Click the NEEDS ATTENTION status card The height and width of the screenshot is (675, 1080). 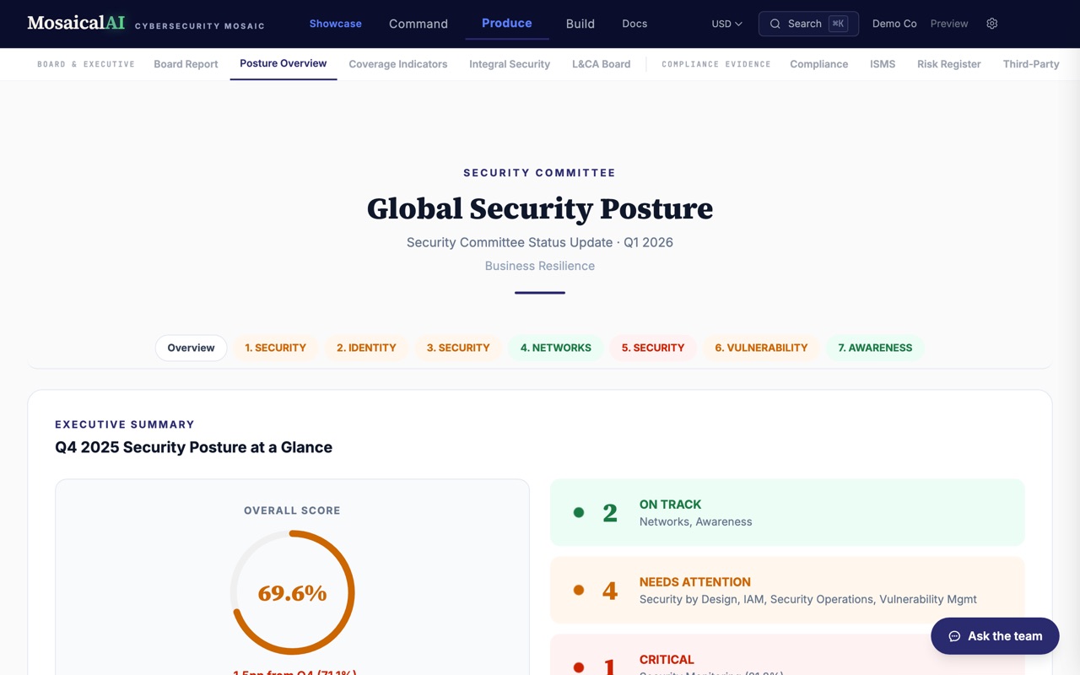(787, 591)
